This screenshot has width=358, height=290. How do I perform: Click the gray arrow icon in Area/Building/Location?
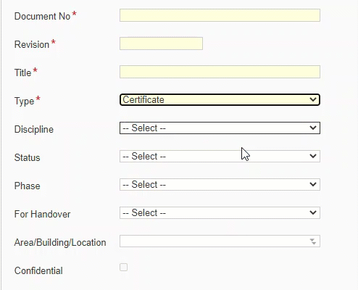tap(313, 241)
